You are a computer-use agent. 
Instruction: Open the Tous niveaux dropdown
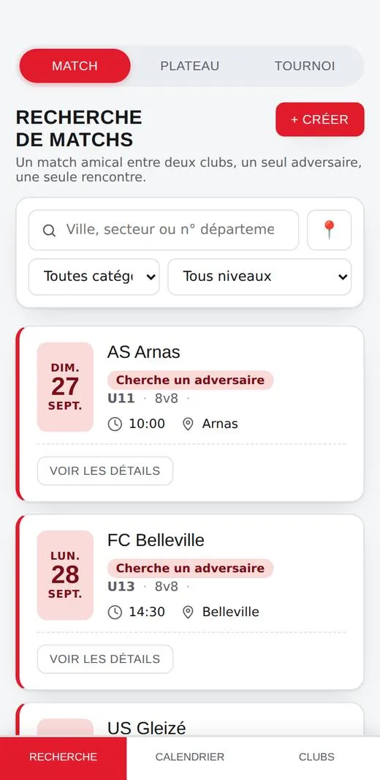tap(259, 277)
